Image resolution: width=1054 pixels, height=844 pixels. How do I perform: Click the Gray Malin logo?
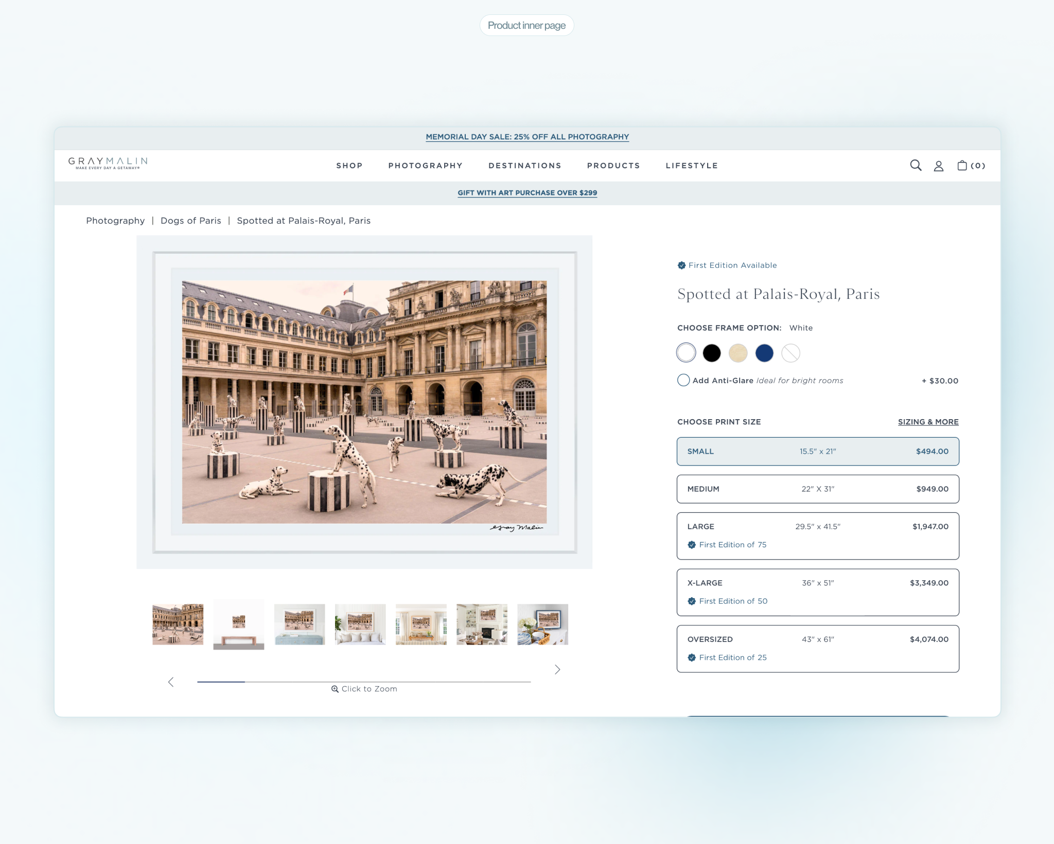pyautogui.click(x=108, y=163)
